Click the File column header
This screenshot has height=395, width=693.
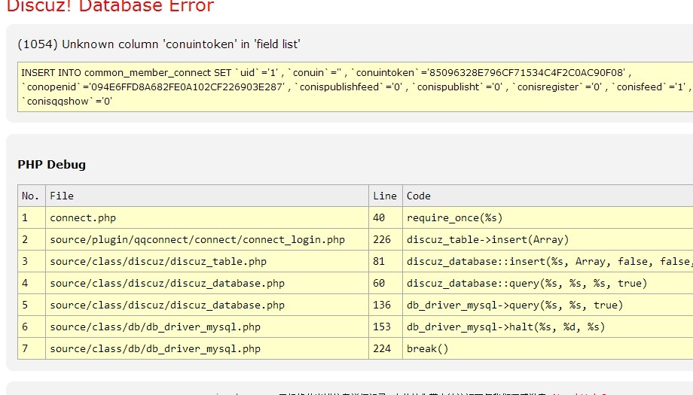[62, 196]
